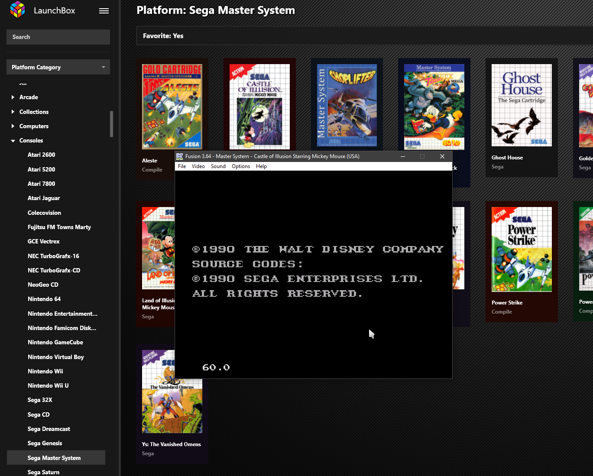Click the Power Strike game title
Viewport: 593px width, 476px height.
tap(507, 303)
